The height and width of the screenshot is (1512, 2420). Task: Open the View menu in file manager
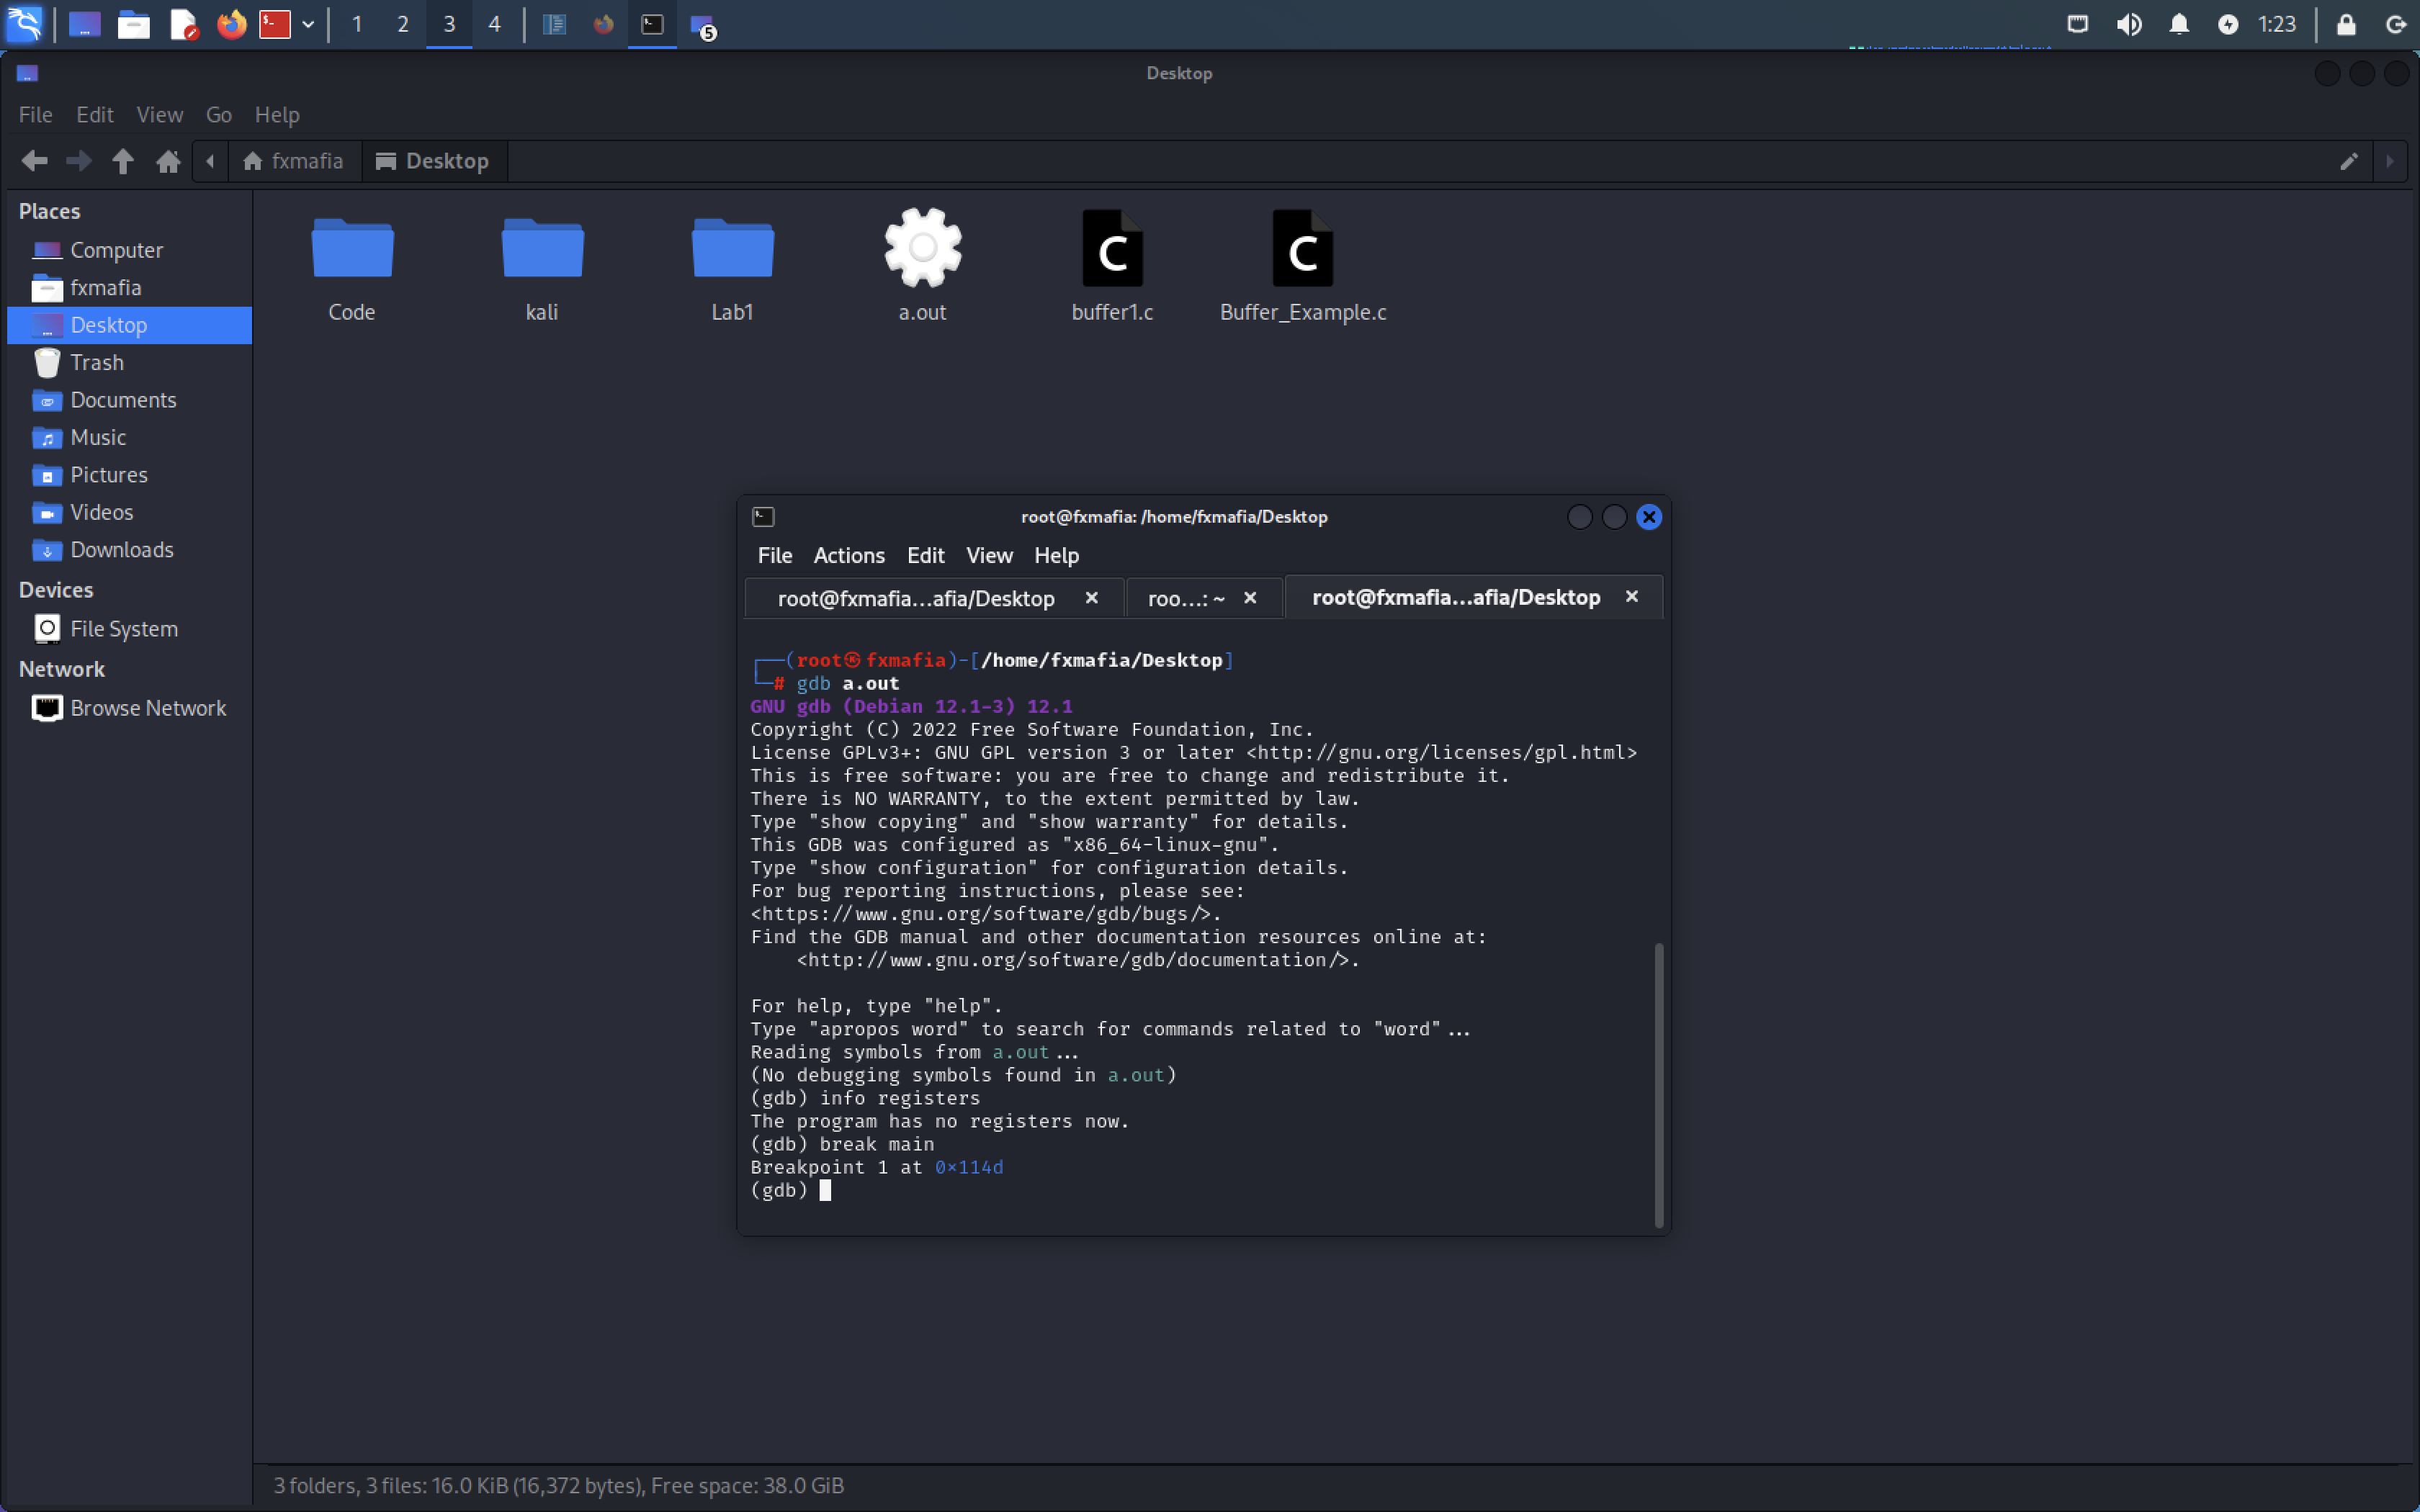[x=159, y=115]
